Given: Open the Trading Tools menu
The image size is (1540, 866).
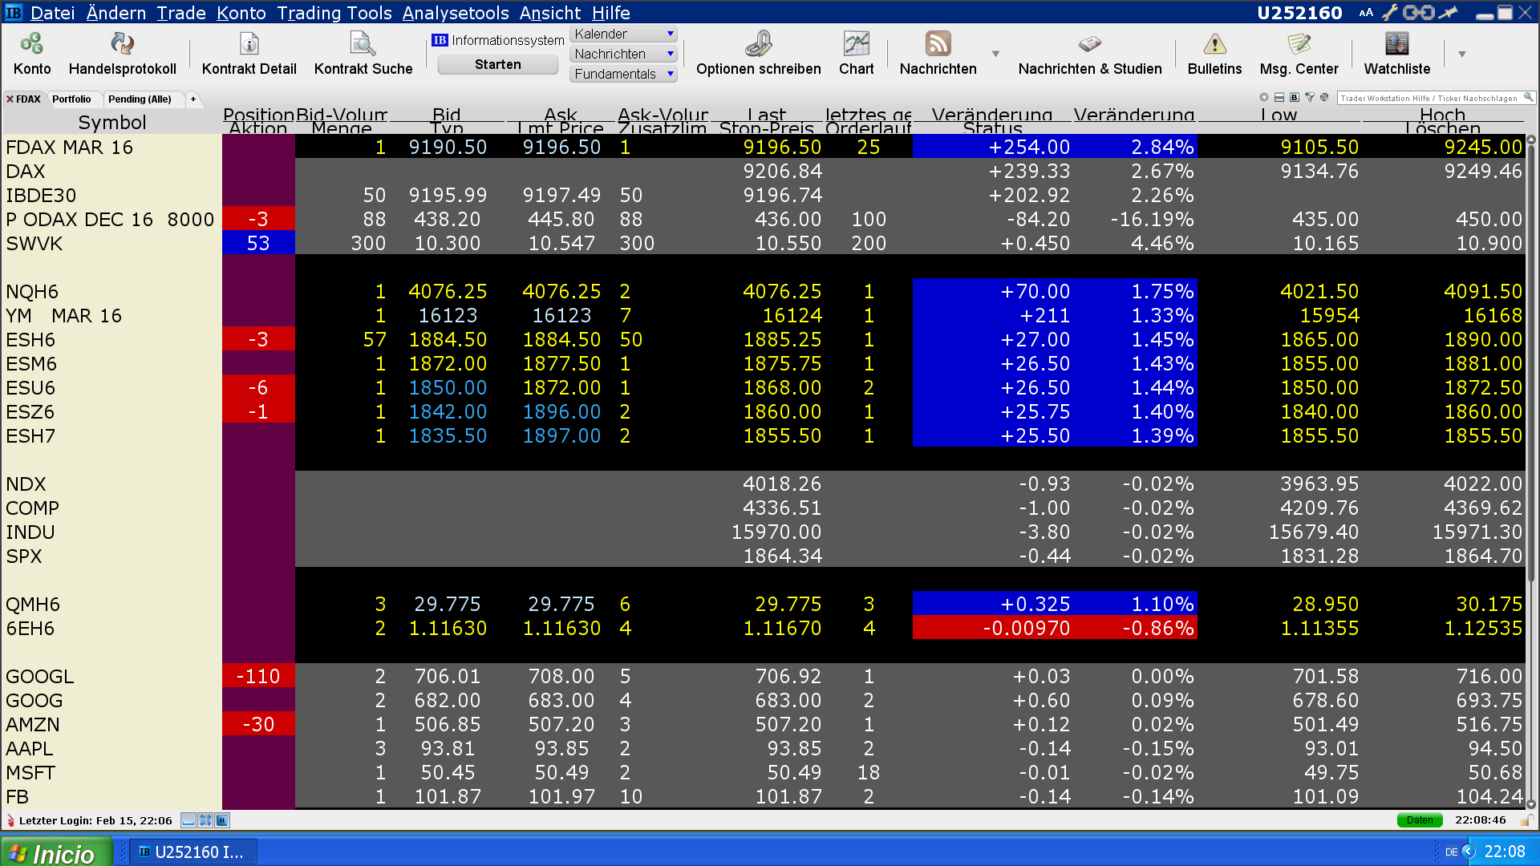Looking at the screenshot, I should pyautogui.click(x=334, y=13).
